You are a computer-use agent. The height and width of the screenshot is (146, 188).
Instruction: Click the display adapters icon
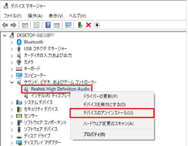[x=19, y=143]
